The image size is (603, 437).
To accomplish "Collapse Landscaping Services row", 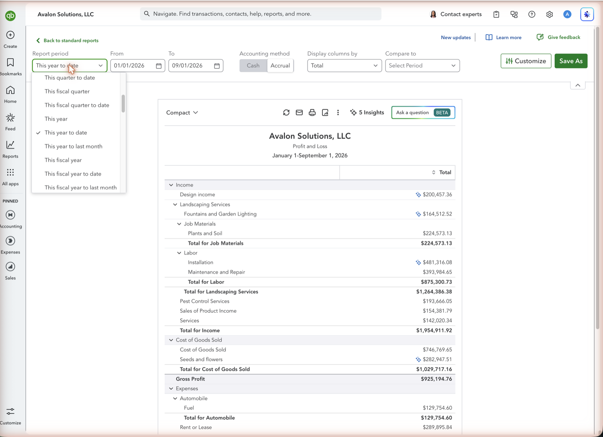I will point(175,204).
